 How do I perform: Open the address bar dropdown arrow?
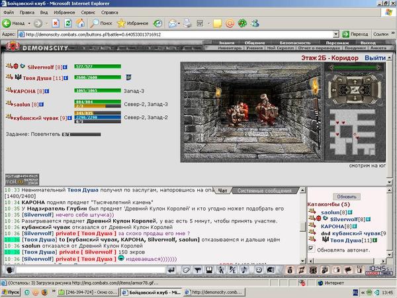coord(335,34)
